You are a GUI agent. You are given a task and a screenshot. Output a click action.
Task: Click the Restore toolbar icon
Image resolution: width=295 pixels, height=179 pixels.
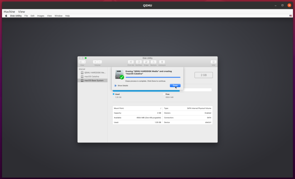[154, 62]
